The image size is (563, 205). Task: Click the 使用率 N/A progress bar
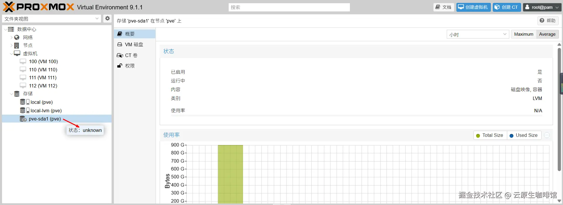tap(356, 116)
